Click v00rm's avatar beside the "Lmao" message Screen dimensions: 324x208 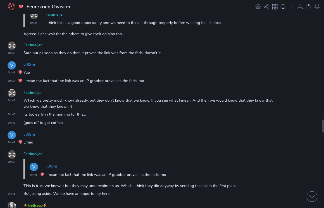point(11,135)
